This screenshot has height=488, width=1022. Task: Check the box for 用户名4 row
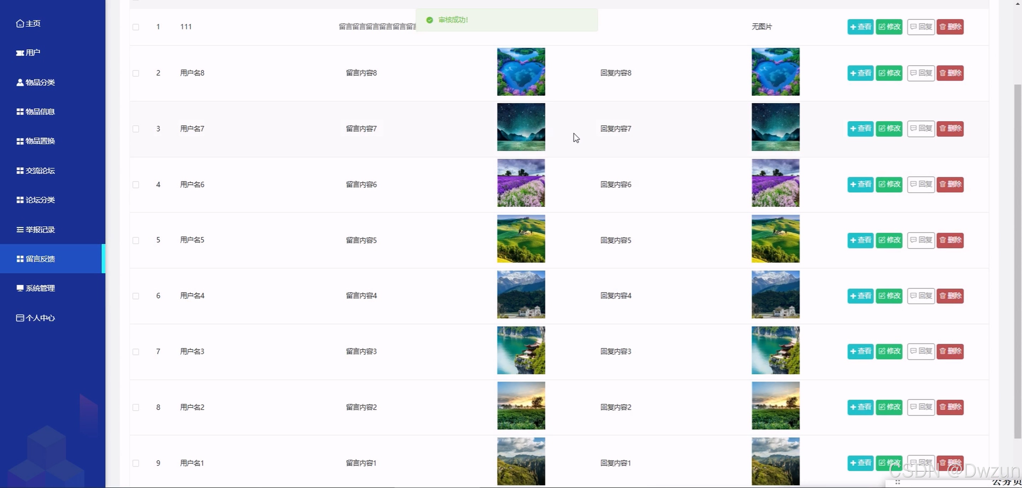[136, 296]
